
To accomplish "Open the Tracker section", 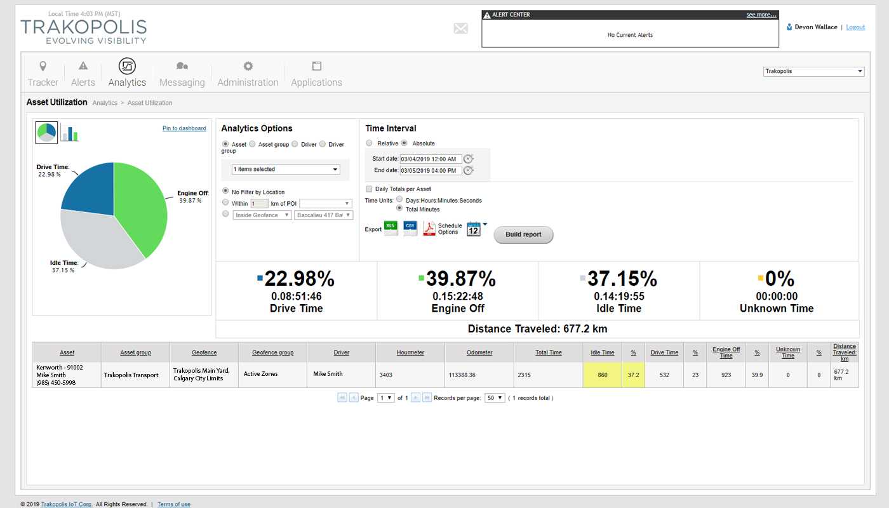I will 43,74.
